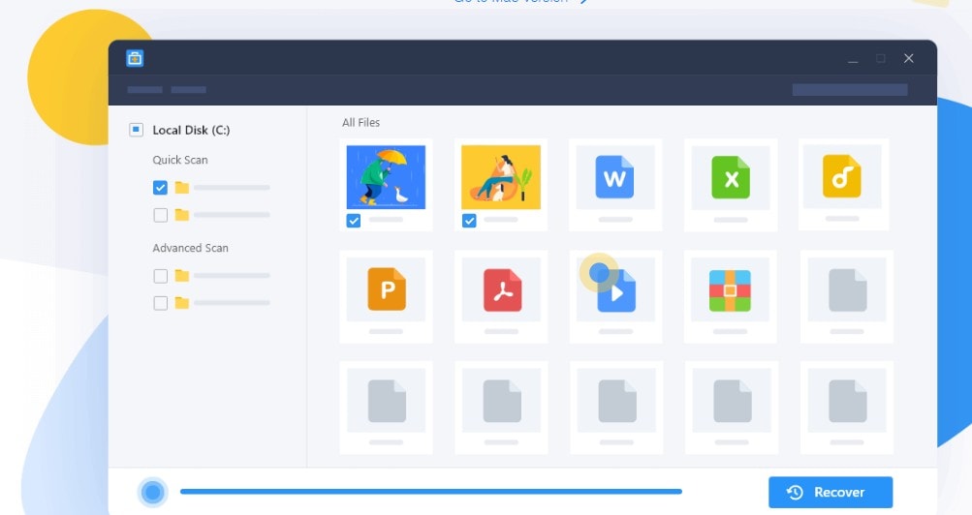This screenshot has width=972, height=515.
Task: Check the second Quick Scan folder checkbox
Action: click(160, 215)
